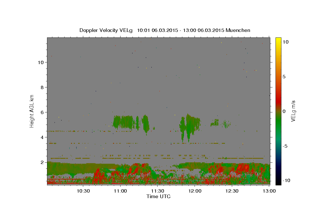Image resolution: width=334 pixels, height=222 pixels.
Task: Click the 11:30 time tick label
Action: click(158, 191)
